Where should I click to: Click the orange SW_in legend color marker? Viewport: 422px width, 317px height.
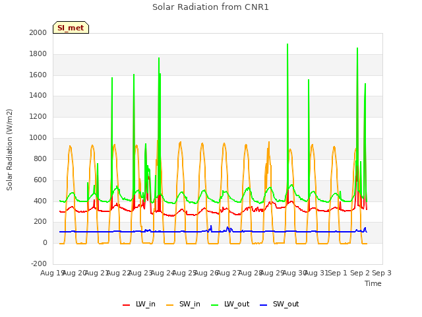pyautogui.click(x=170, y=305)
